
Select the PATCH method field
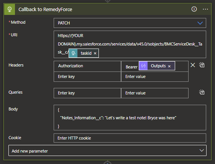pos(130,23)
